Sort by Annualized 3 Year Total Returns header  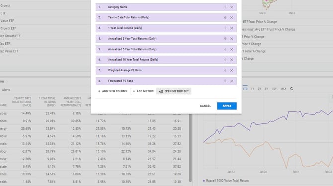tap(71, 102)
